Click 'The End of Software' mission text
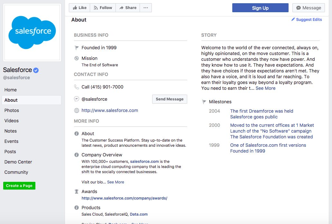 coord(100,65)
